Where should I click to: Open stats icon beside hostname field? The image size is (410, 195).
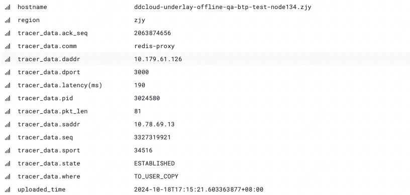[8, 7]
